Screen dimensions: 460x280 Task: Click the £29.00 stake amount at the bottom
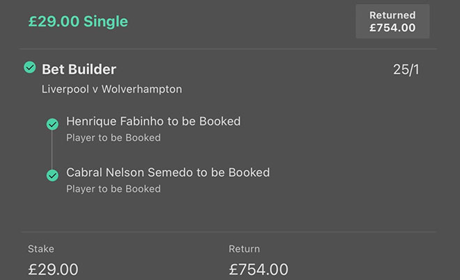(x=53, y=269)
